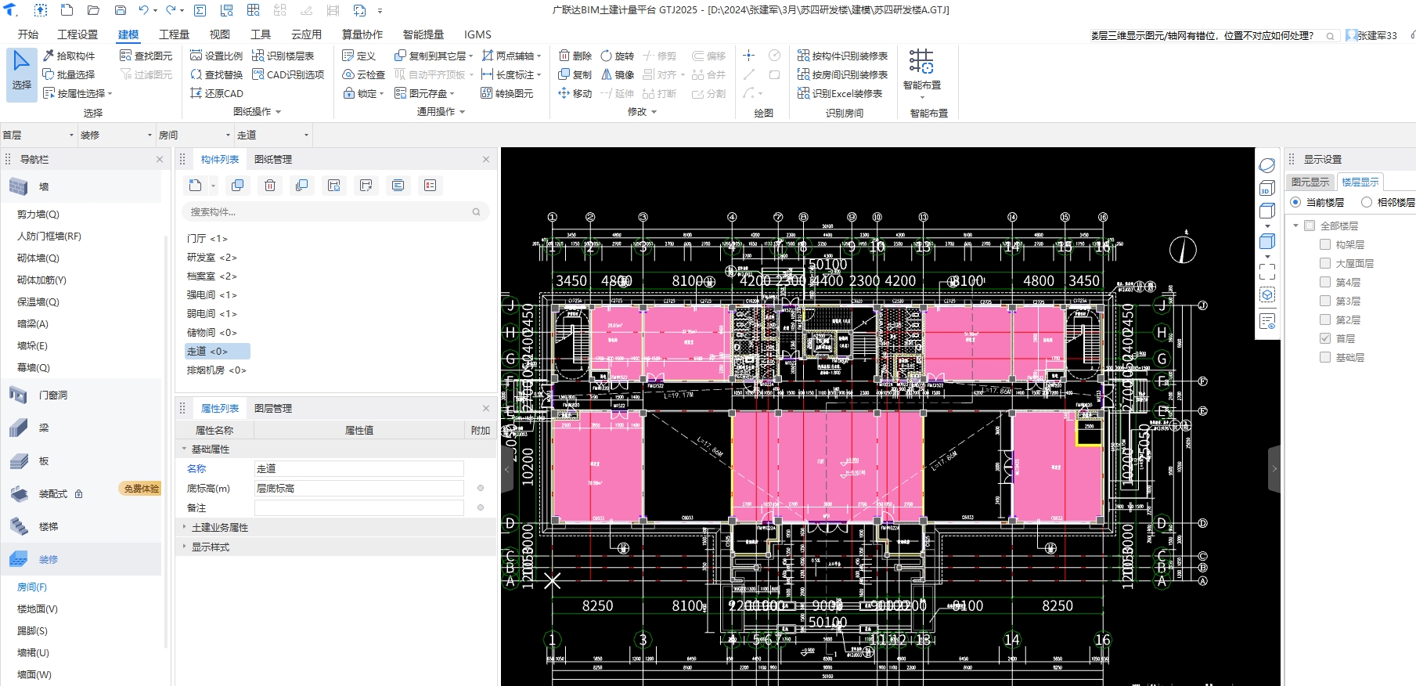
Task: Click 房间(F) in decoration list
Action: (32, 587)
